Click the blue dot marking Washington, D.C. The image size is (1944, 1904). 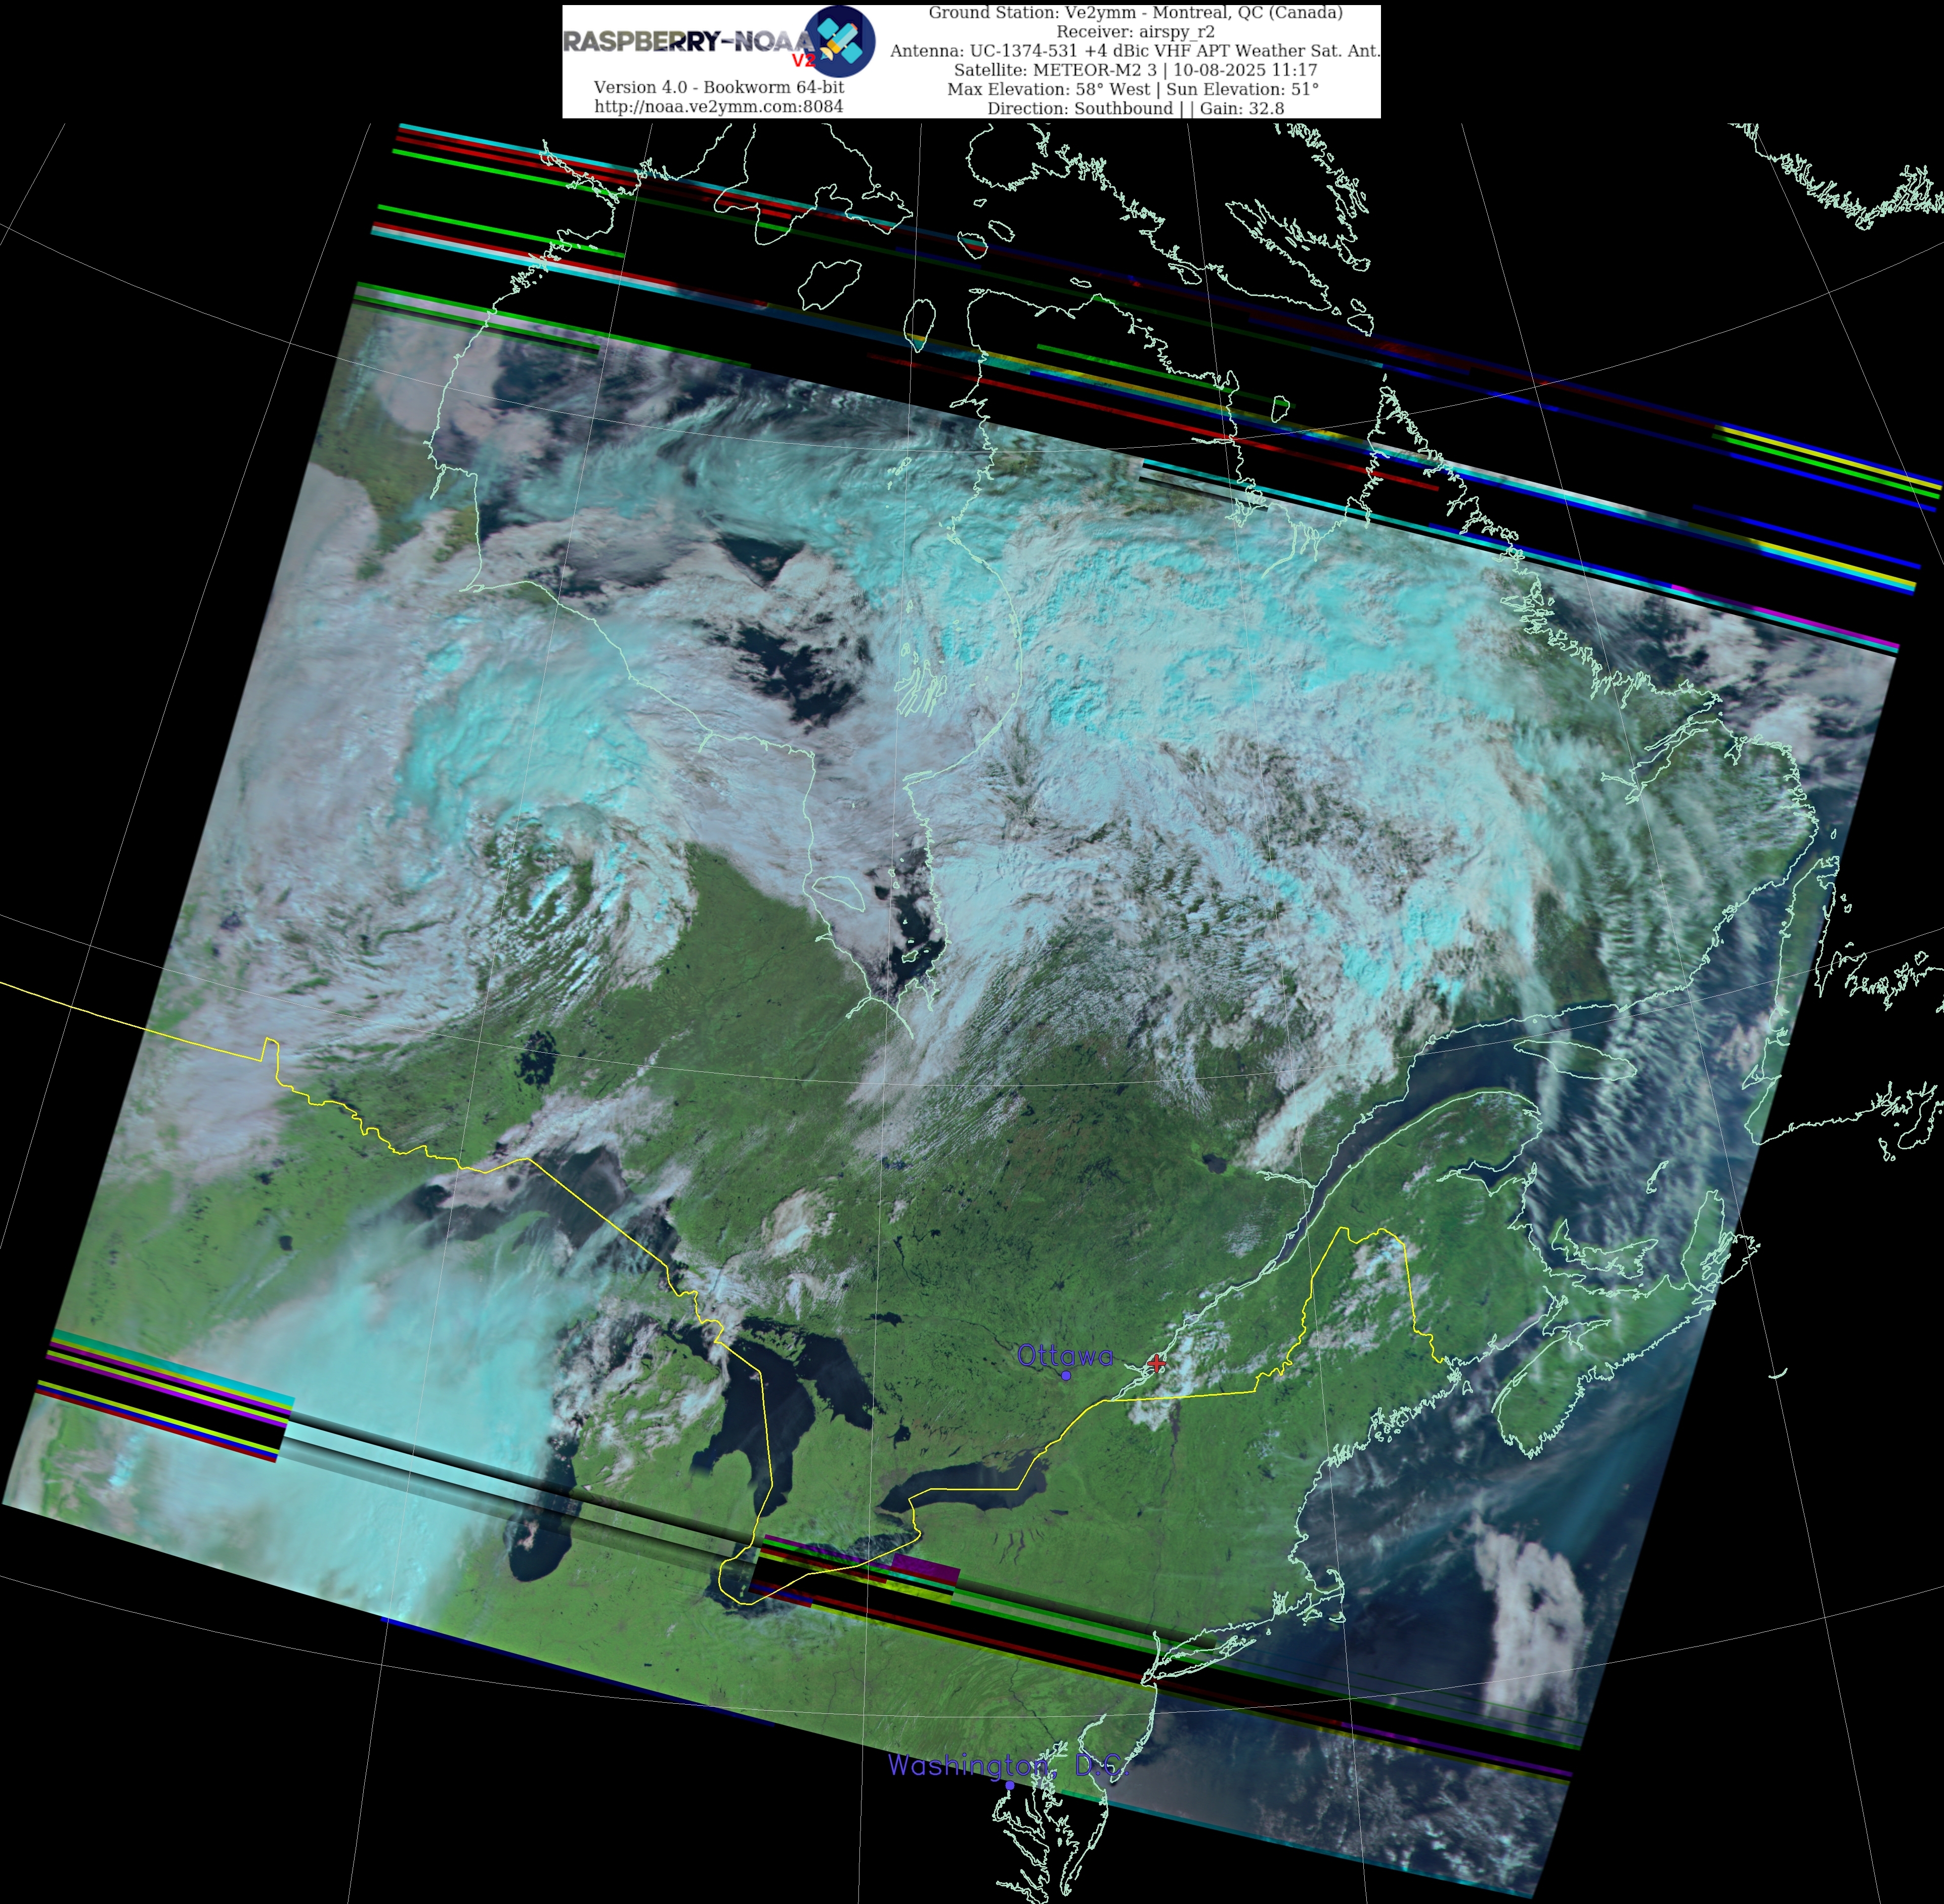1010,1785
